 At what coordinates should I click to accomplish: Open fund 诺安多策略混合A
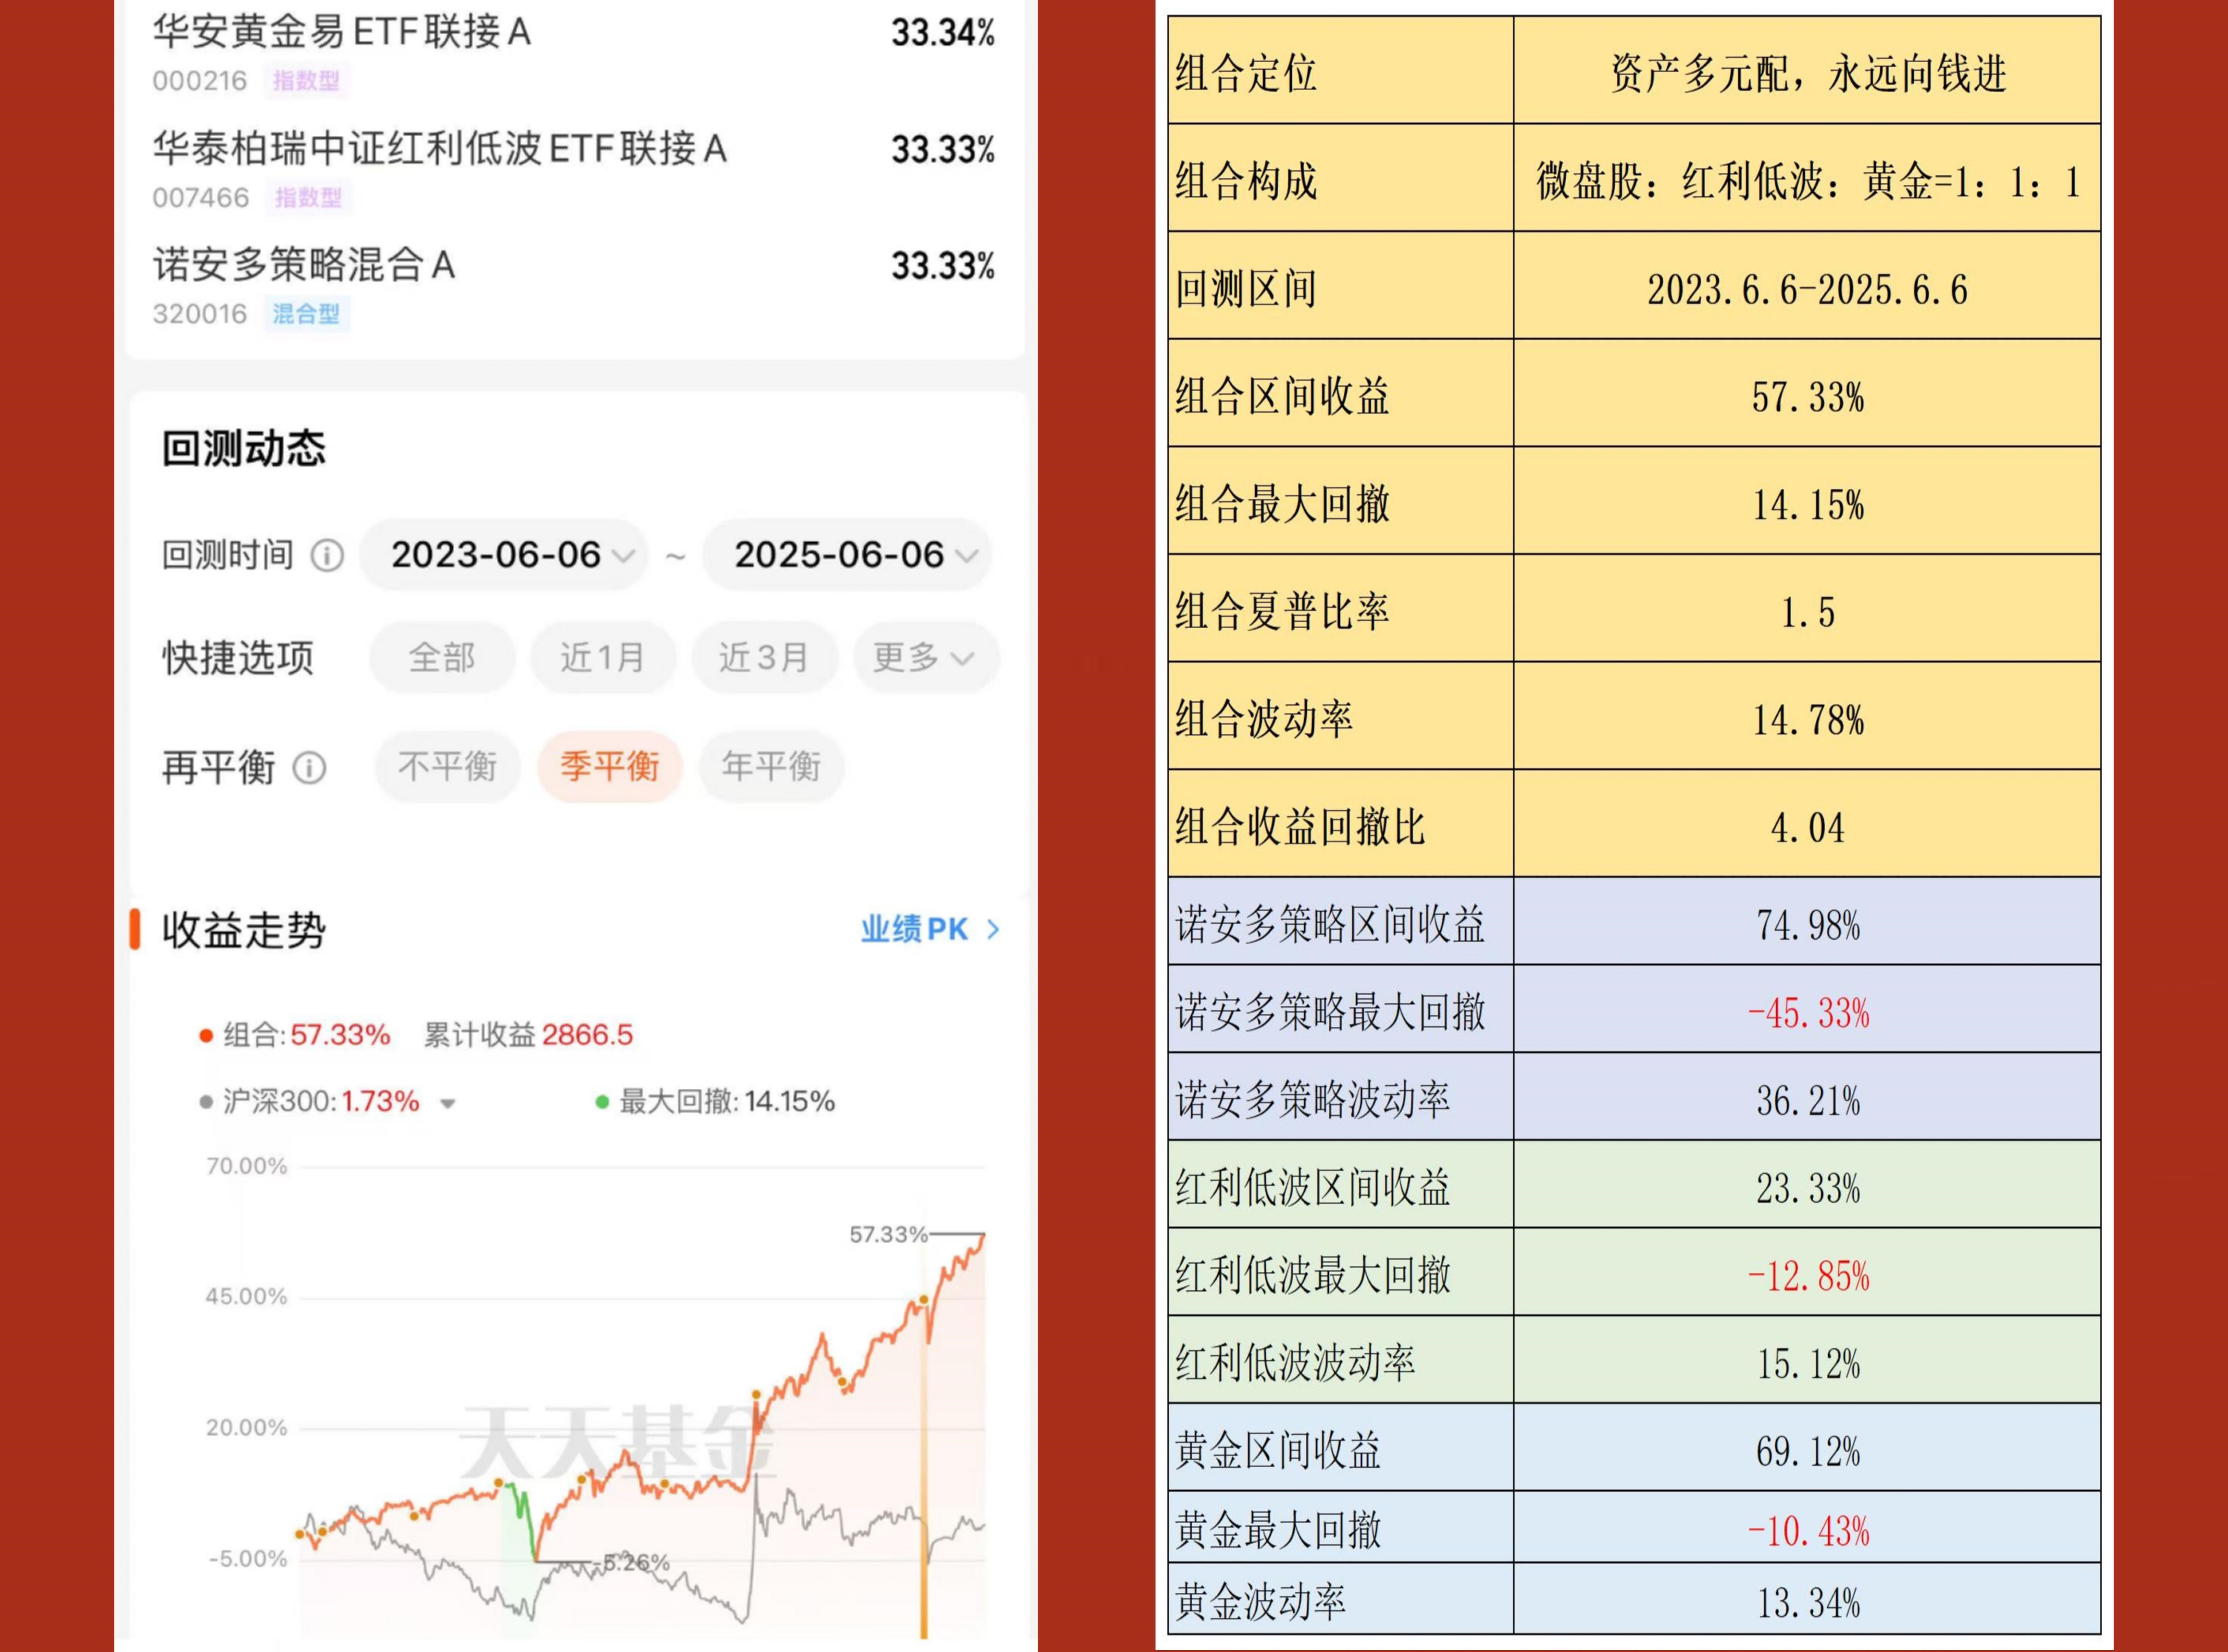pos(304,265)
